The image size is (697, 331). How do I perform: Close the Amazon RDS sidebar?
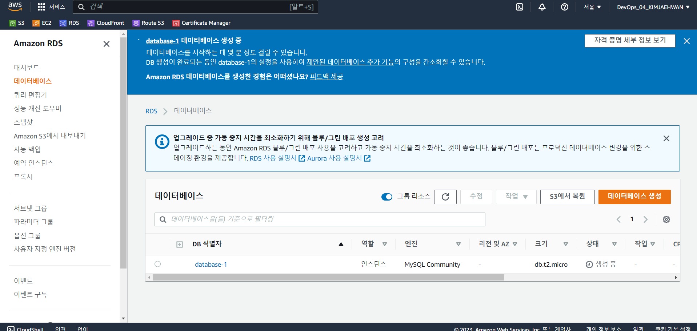(107, 44)
